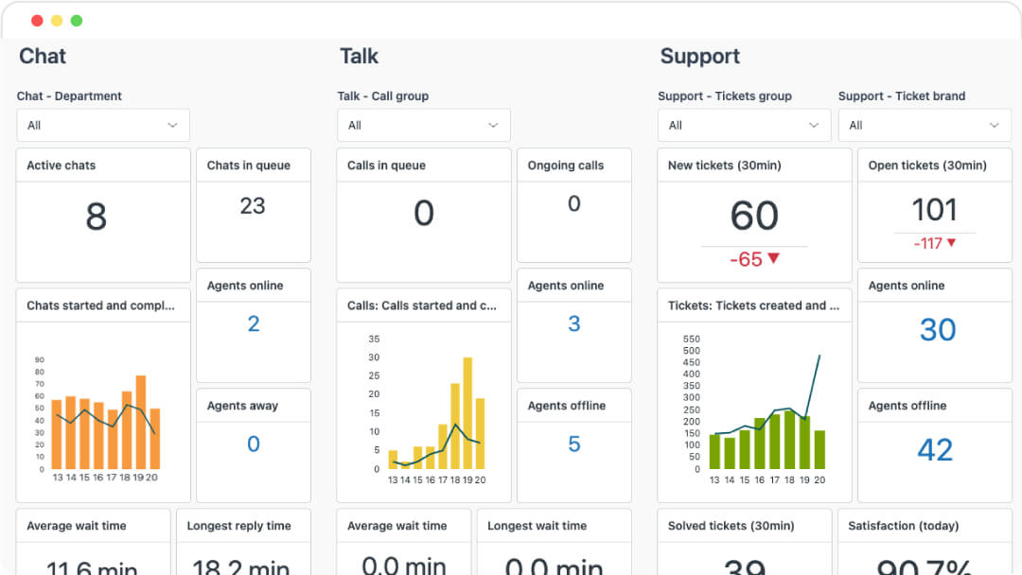Click the chevron on the Chat Department filter
1022x575 pixels.
pyautogui.click(x=173, y=124)
